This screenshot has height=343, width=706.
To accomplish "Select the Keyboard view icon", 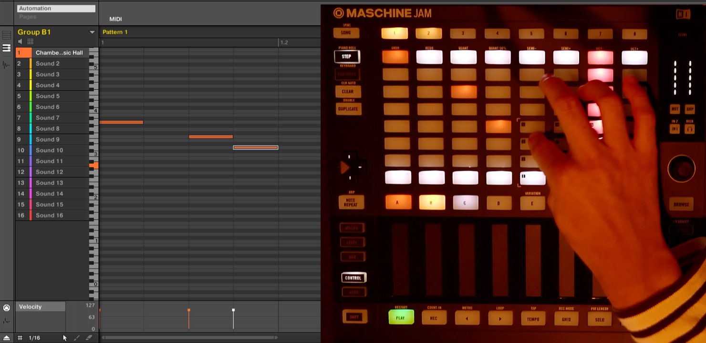I will point(7,48).
